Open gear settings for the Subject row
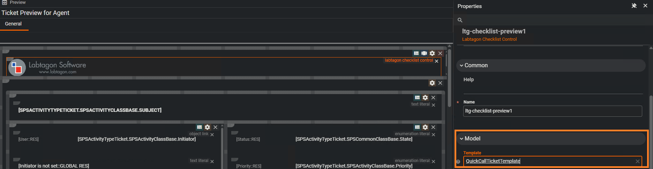The width and height of the screenshot is (653, 169). click(425, 98)
